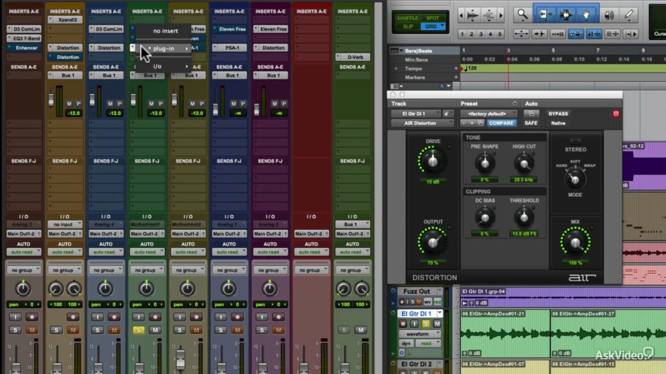
Task: Toggle Automation Follows Edit icon
Action: click(576, 34)
